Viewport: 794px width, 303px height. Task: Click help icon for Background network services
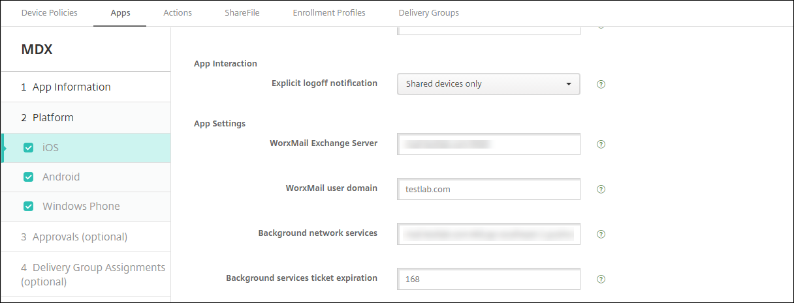[x=601, y=234]
